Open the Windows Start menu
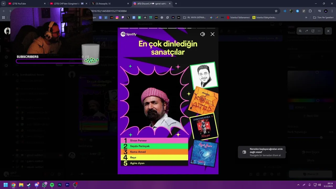This screenshot has width=336, height=189. pos(6,185)
